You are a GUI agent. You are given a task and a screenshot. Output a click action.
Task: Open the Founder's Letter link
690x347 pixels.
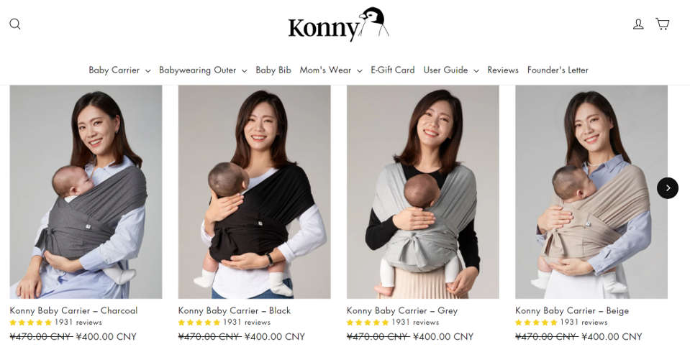coord(558,70)
